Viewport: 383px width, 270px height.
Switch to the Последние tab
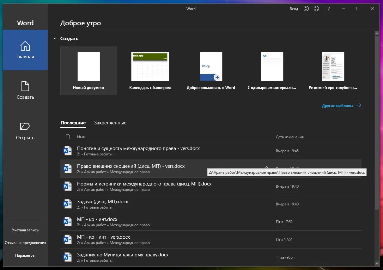click(x=73, y=123)
